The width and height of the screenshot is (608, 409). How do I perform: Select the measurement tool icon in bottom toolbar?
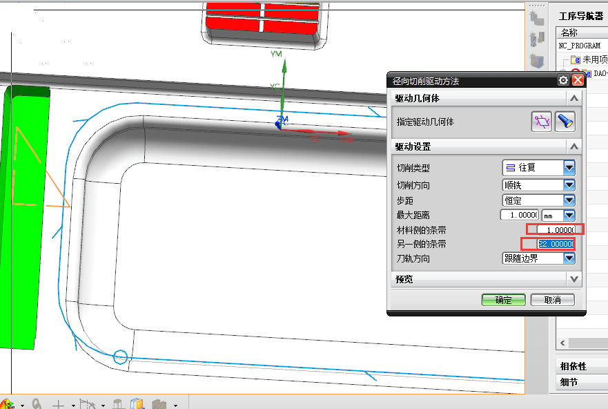[x=38, y=403]
